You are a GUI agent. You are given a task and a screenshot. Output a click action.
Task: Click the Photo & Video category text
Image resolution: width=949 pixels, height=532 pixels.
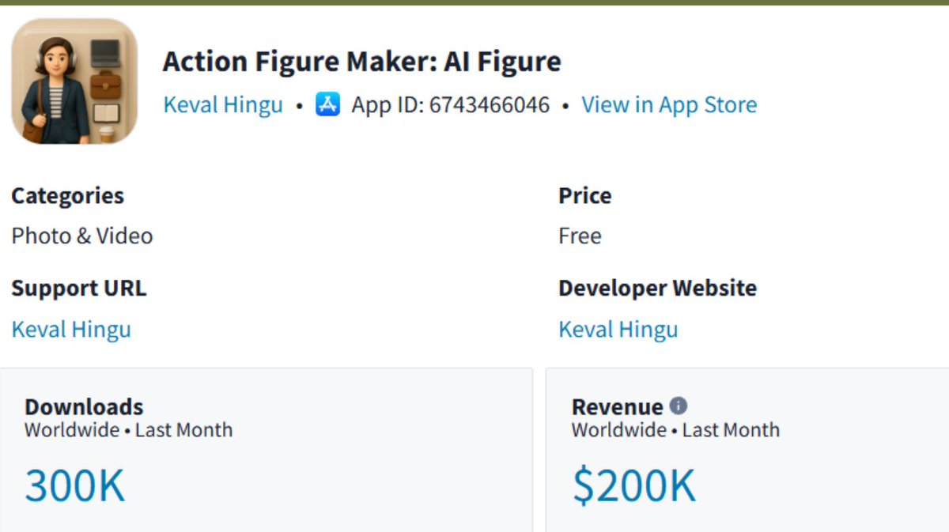coord(82,236)
